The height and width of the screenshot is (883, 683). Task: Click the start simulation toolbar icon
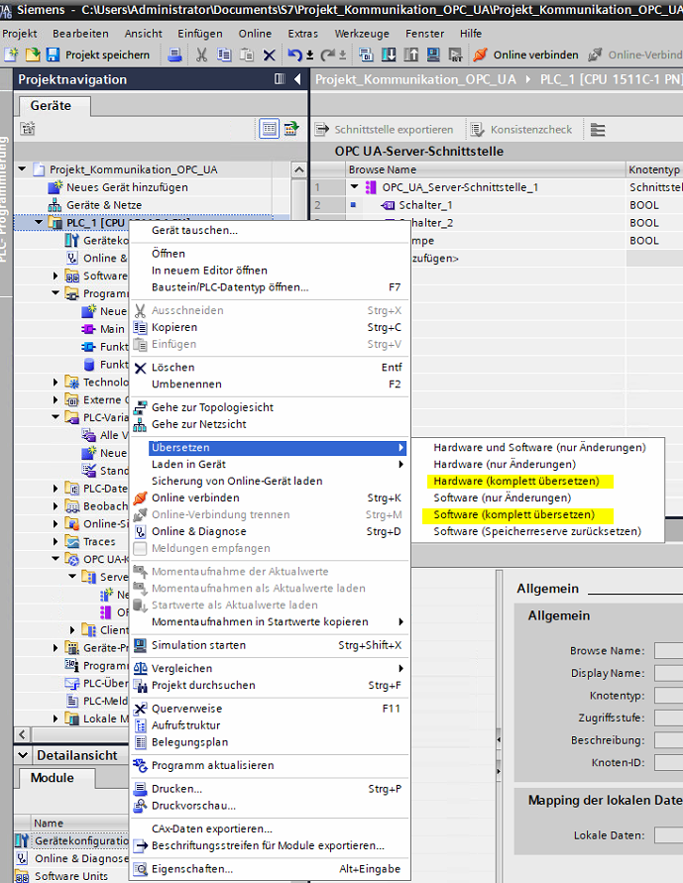[x=433, y=55]
